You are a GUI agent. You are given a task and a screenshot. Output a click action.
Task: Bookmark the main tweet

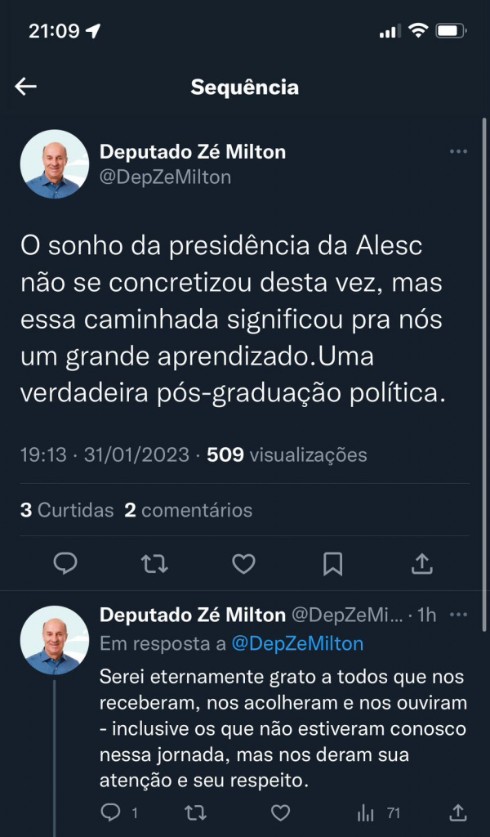pyautogui.click(x=332, y=563)
